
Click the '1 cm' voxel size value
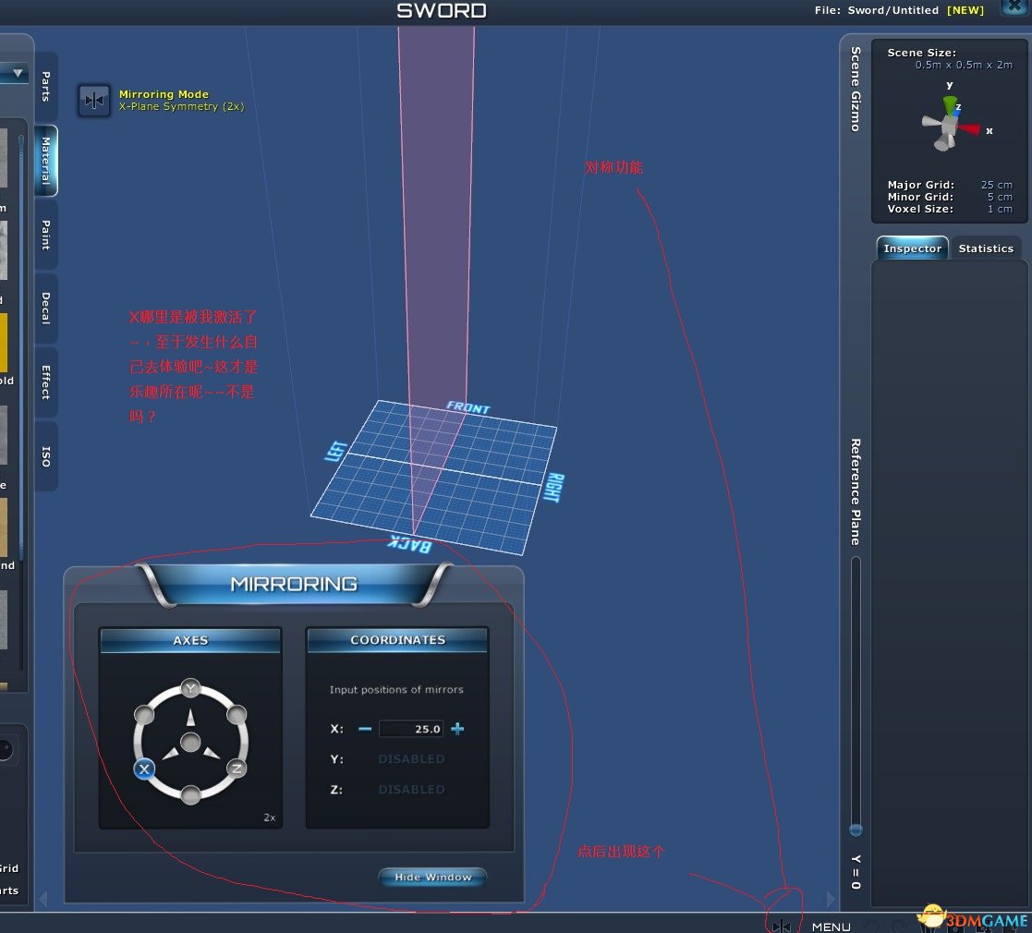tap(1000, 209)
